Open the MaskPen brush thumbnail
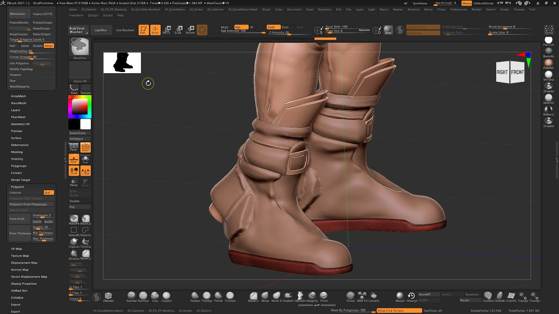 (x=80, y=48)
